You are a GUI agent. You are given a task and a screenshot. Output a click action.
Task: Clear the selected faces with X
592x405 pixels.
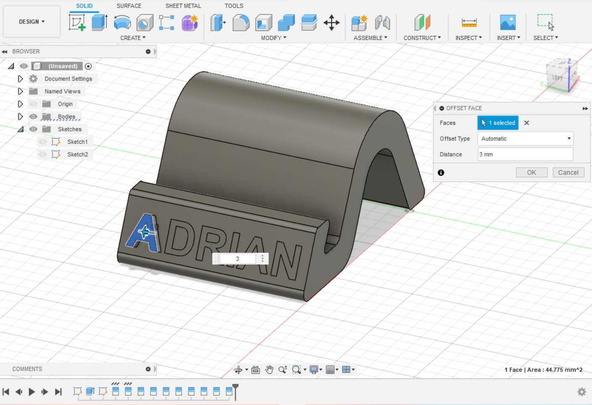click(526, 123)
